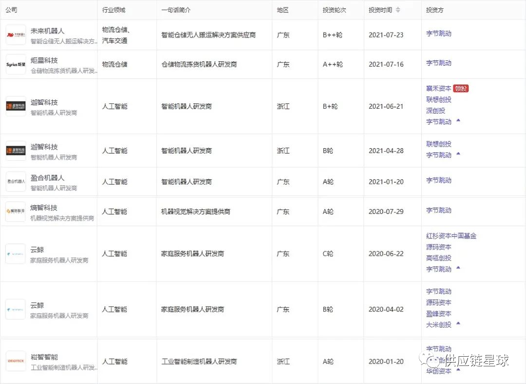Open 源码资本 in the 云鲸 C轮 row
This screenshot has width=526, height=384.
click(439, 247)
